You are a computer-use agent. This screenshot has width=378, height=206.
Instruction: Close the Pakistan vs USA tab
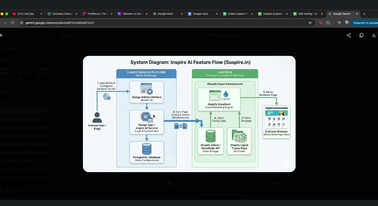(x=147, y=14)
